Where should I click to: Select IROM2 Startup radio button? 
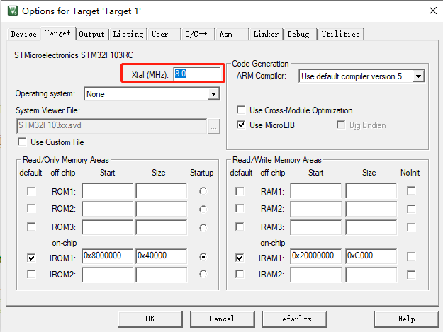pos(203,274)
